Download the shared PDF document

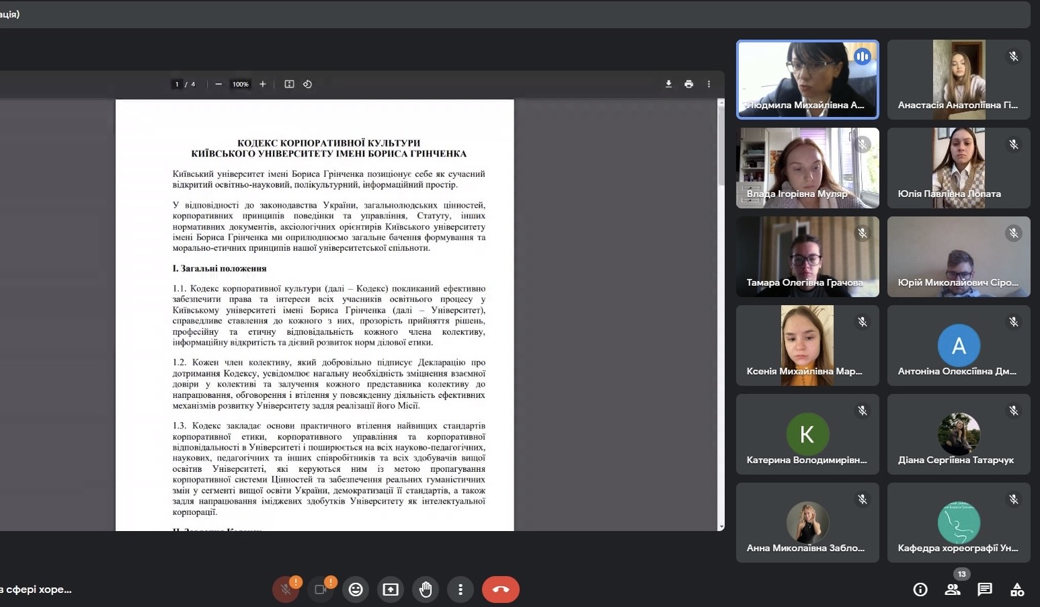[668, 84]
